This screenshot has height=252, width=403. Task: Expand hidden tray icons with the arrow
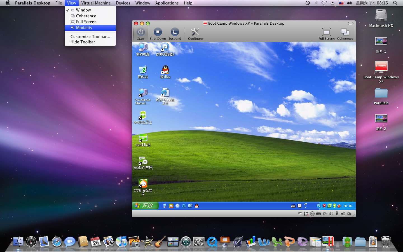pos(318,206)
